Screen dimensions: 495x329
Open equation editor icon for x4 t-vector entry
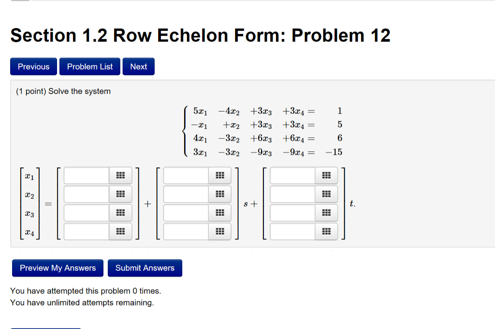click(326, 232)
